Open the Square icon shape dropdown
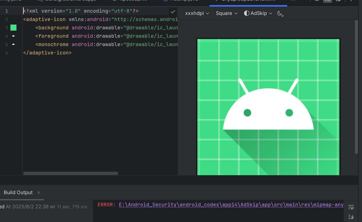 [227, 13]
